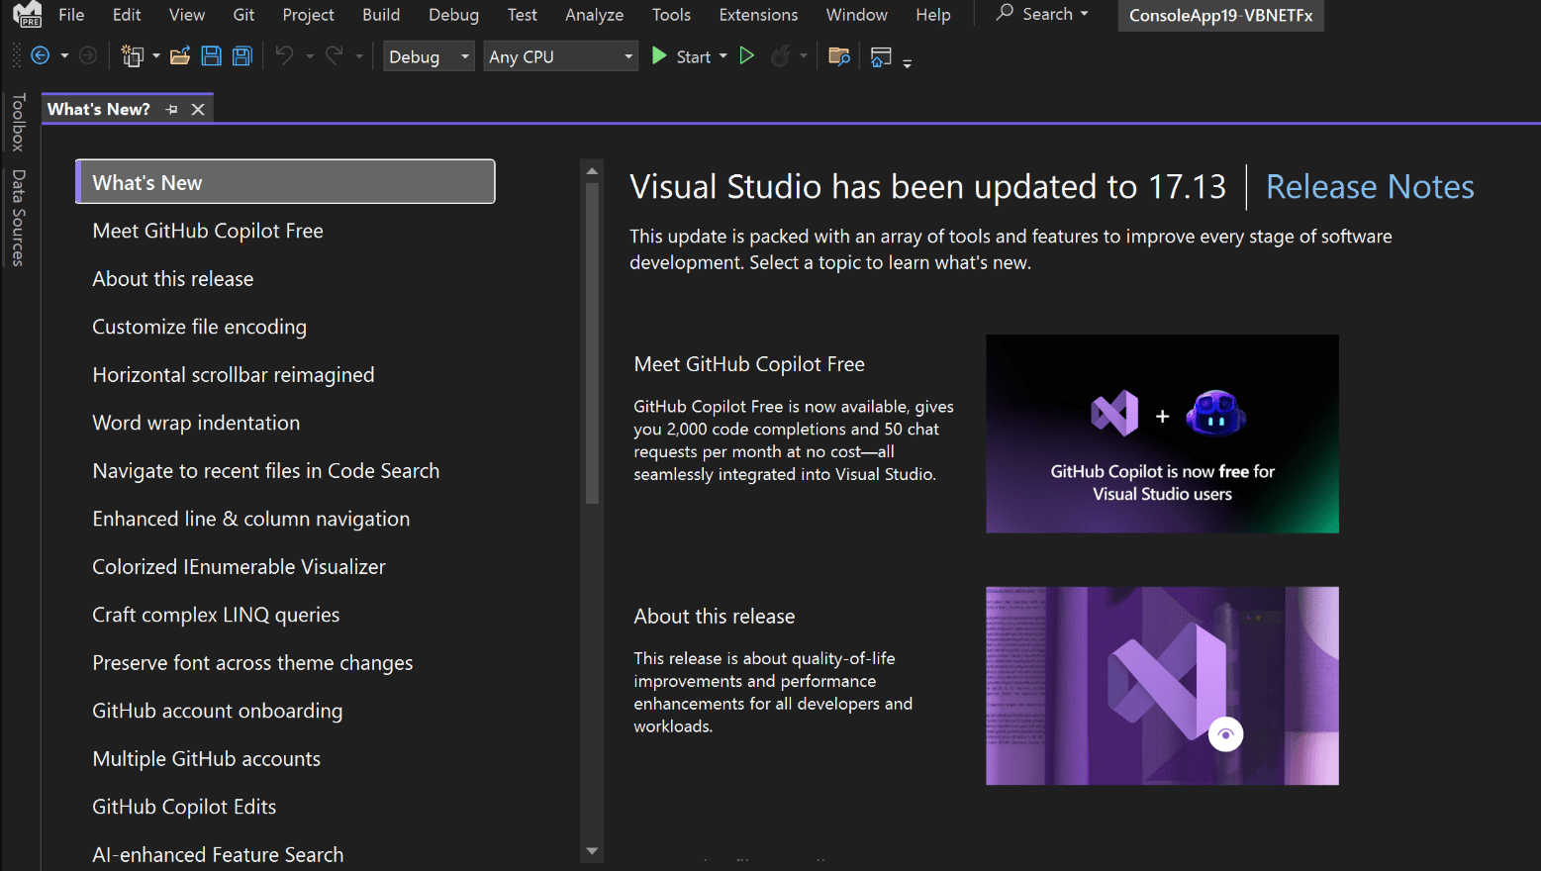Open the Data Sources side panel tab
Screen dimensions: 1541x871
click(18, 218)
